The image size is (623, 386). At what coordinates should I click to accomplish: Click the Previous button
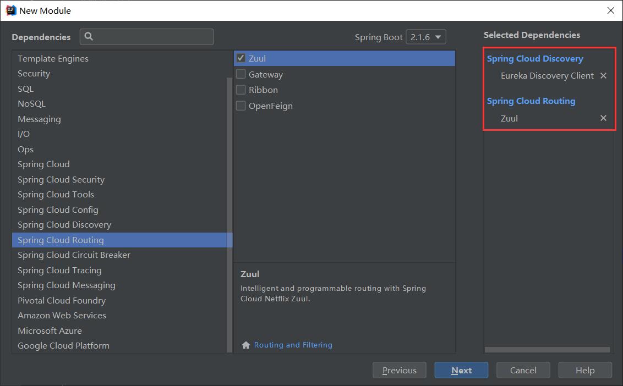pyautogui.click(x=400, y=370)
